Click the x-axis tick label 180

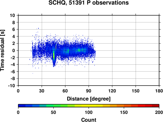159,91
